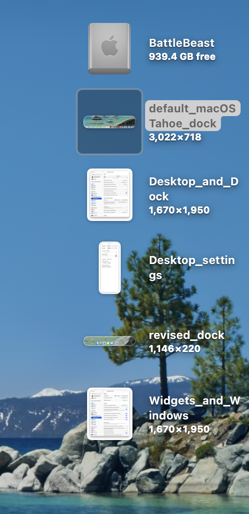Select the Desktop_settings image thumbnail

pyautogui.click(x=110, y=267)
